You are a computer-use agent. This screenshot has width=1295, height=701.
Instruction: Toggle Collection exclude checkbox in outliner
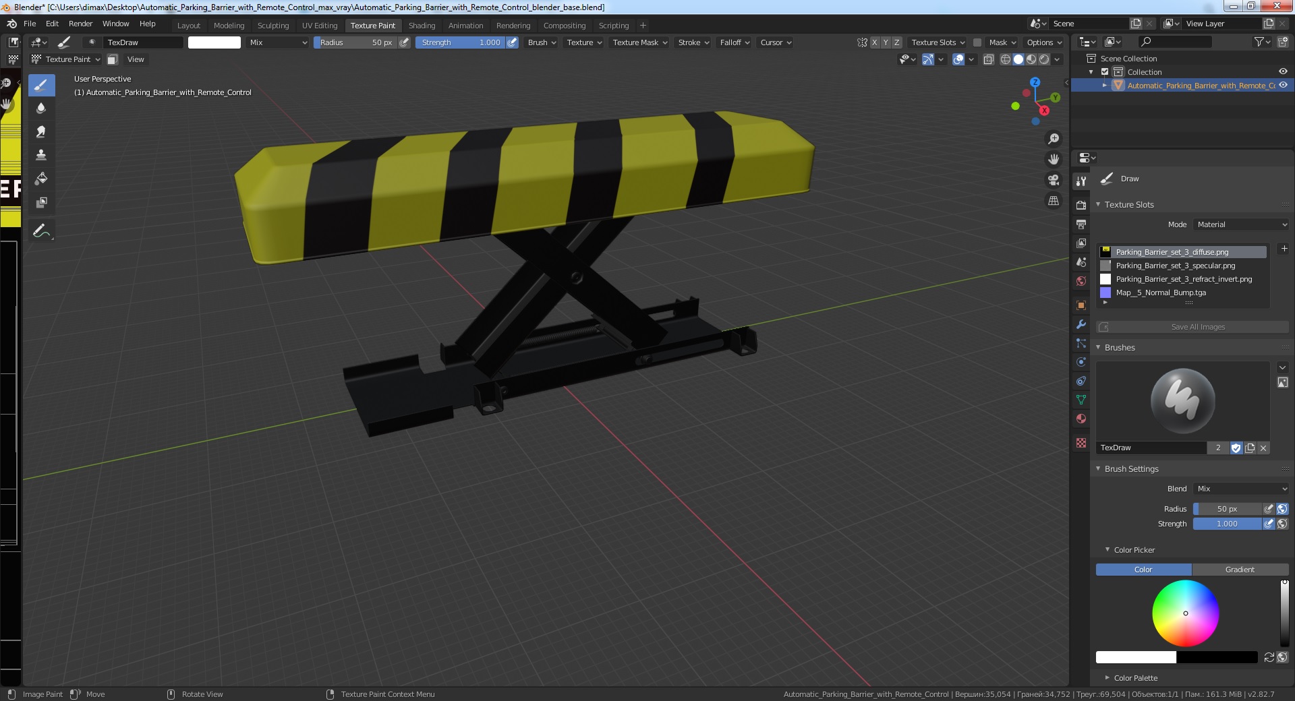(x=1105, y=72)
